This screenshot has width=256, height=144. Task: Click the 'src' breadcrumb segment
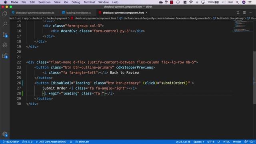tap(19, 18)
